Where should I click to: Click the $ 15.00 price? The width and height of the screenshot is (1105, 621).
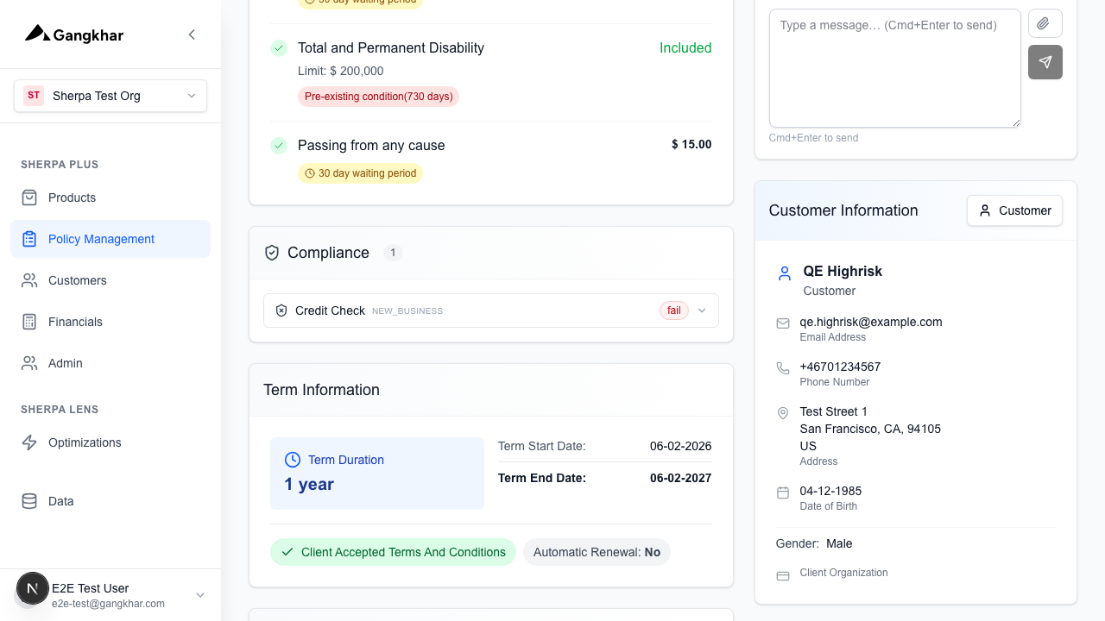pyautogui.click(x=691, y=144)
